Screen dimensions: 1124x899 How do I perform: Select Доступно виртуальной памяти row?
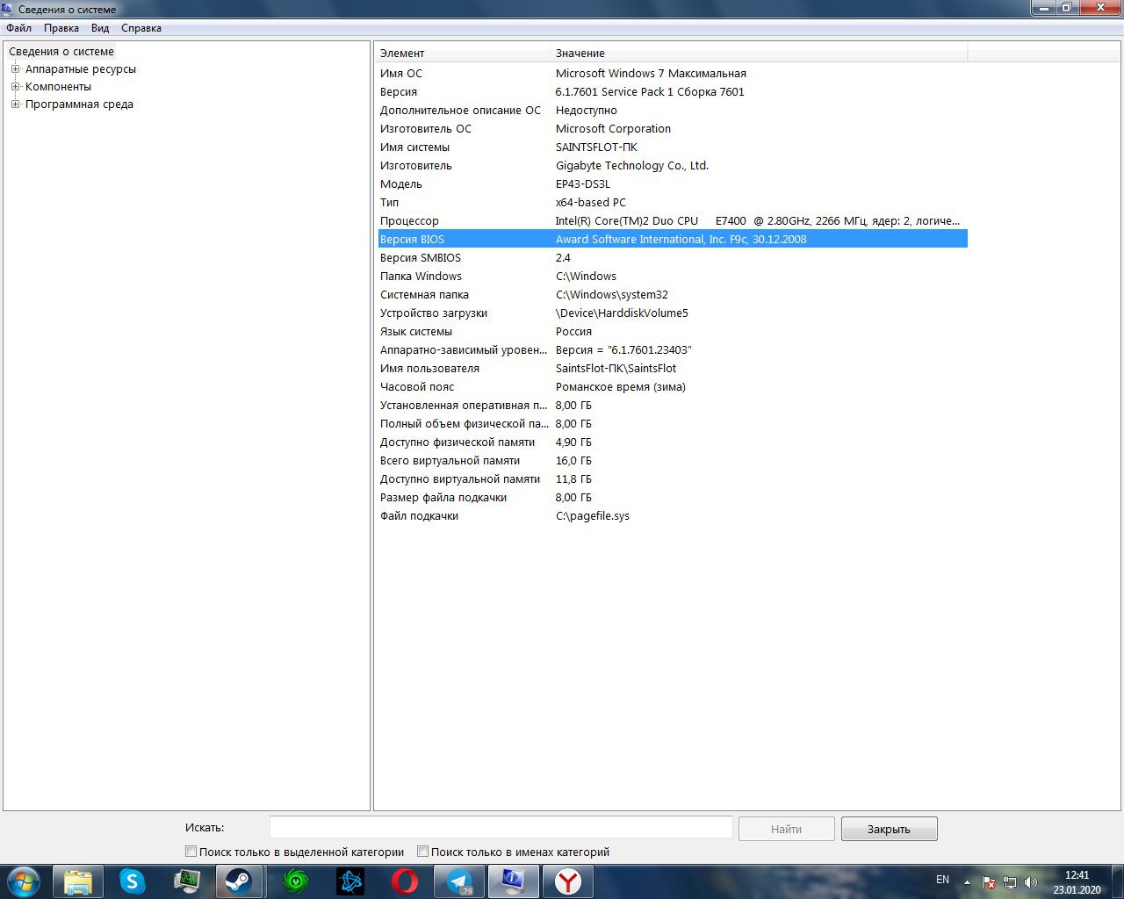673,479
